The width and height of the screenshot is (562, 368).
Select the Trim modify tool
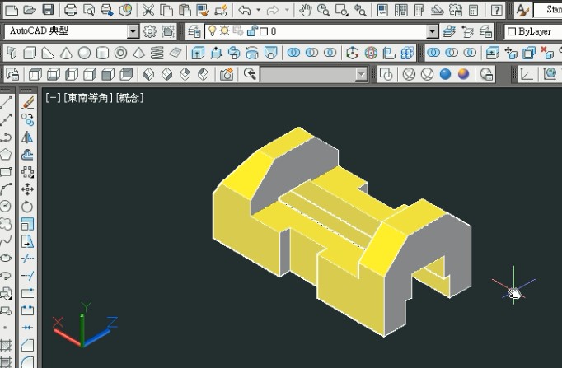pyautogui.click(x=27, y=259)
